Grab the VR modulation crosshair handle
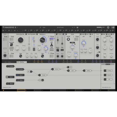 coord(111,60)
